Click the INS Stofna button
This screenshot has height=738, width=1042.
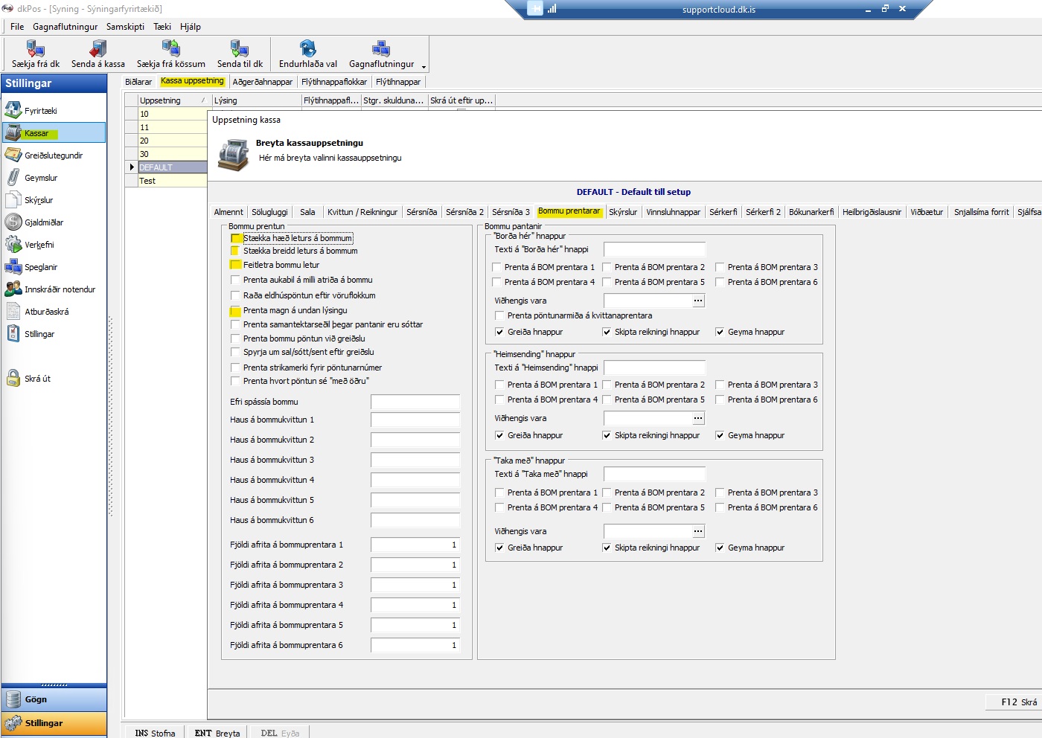[155, 733]
